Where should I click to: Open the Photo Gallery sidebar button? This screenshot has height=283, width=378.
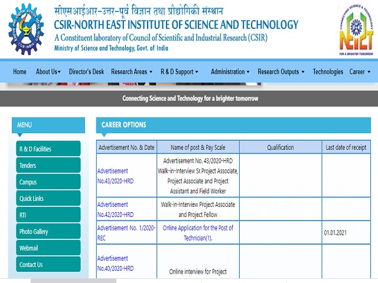pyautogui.click(x=48, y=232)
